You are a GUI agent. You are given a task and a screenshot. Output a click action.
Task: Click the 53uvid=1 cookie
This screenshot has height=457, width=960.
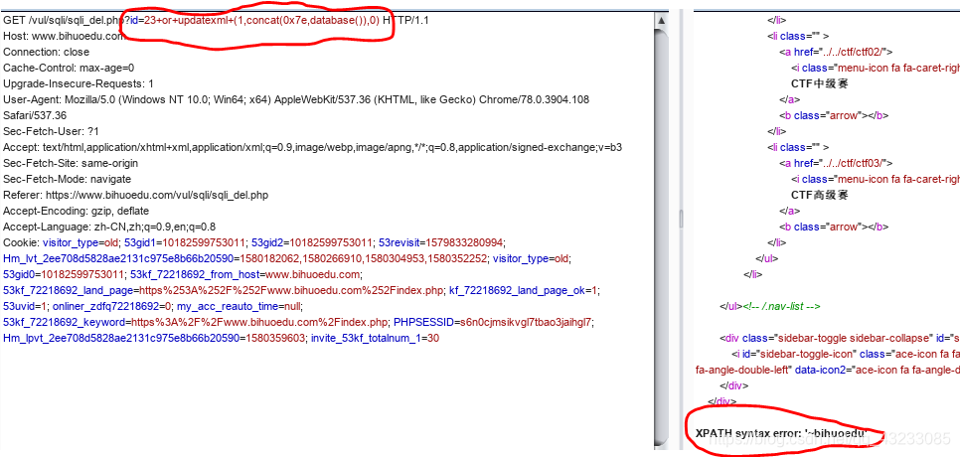click(x=25, y=307)
